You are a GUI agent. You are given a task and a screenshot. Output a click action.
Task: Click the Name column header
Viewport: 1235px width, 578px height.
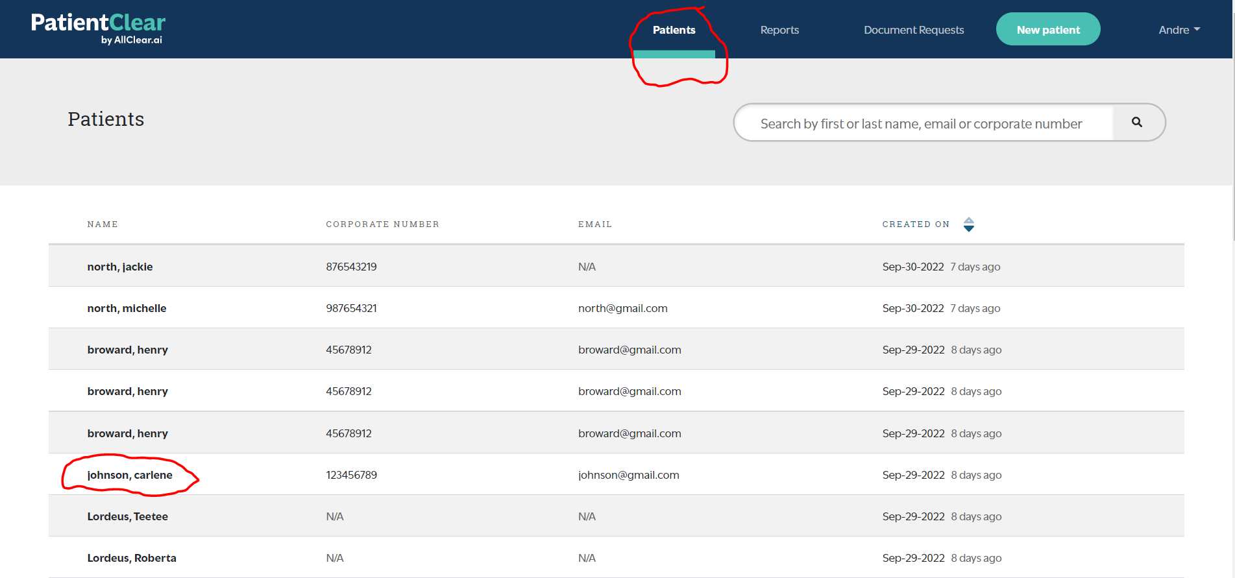click(103, 224)
